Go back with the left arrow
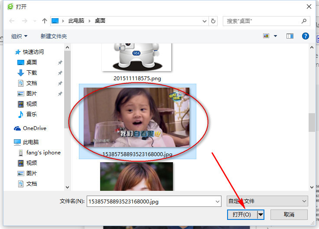 [12, 21]
